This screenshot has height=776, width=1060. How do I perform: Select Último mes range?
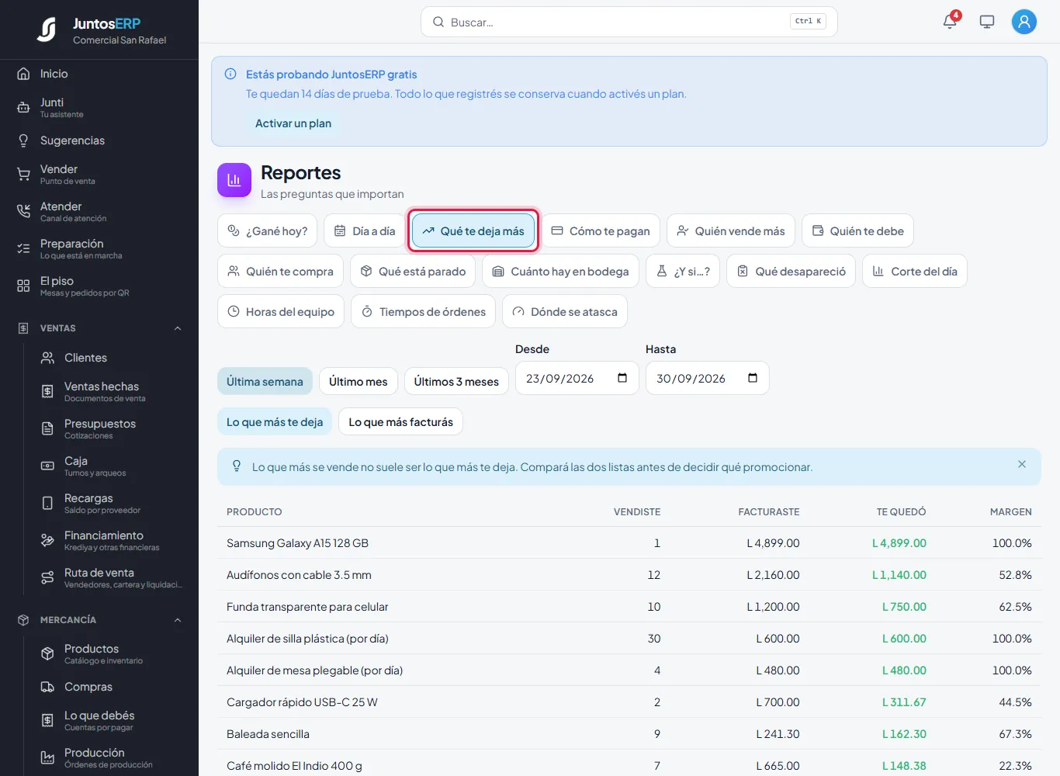(x=359, y=381)
